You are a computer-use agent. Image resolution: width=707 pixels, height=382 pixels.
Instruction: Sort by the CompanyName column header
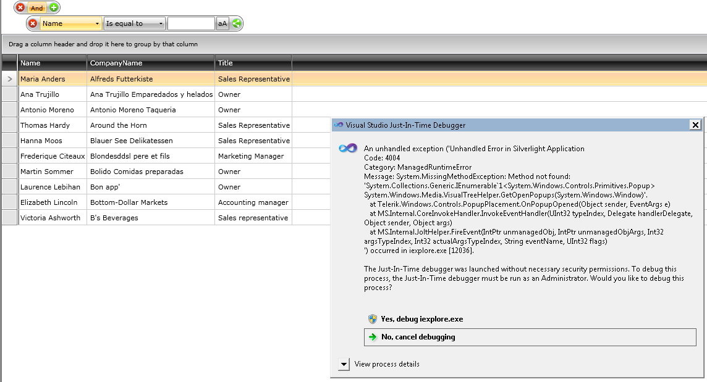click(x=151, y=63)
